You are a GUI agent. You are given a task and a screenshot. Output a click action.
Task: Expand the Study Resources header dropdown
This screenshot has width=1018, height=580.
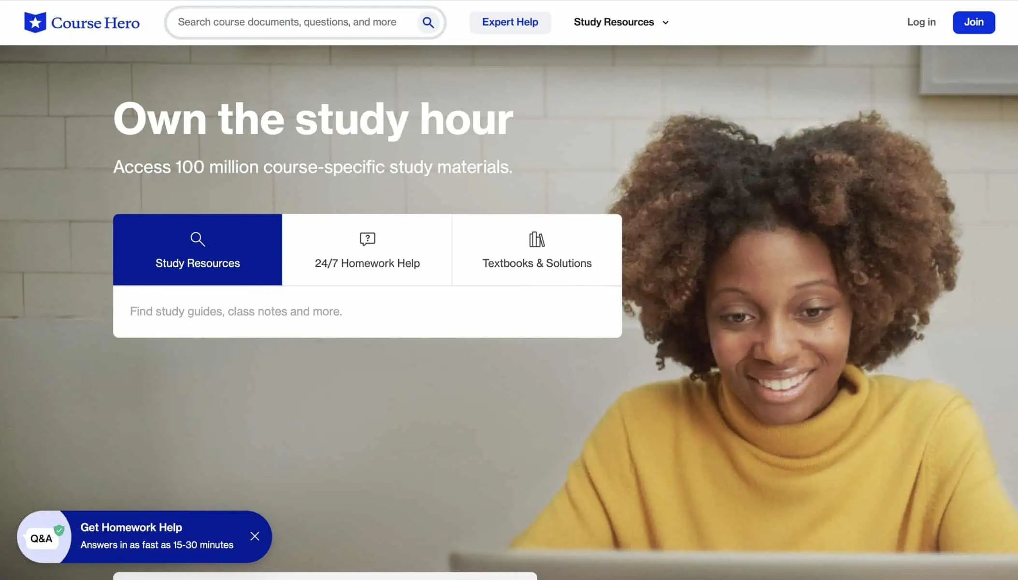pyautogui.click(x=621, y=22)
